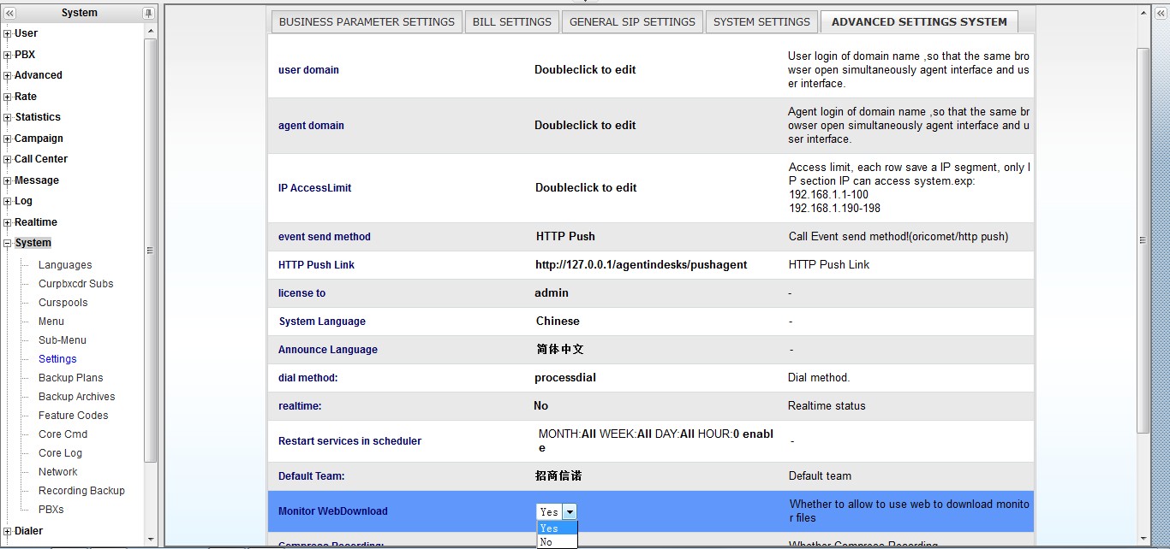
Task: Expand the User tree node
Action: (x=8, y=34)
